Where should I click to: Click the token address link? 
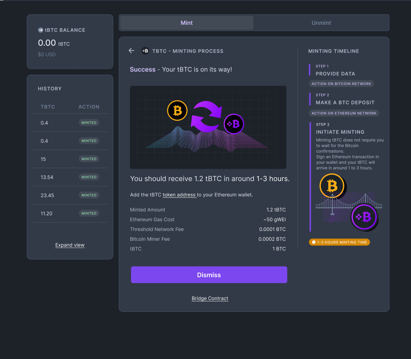(179, 195)
